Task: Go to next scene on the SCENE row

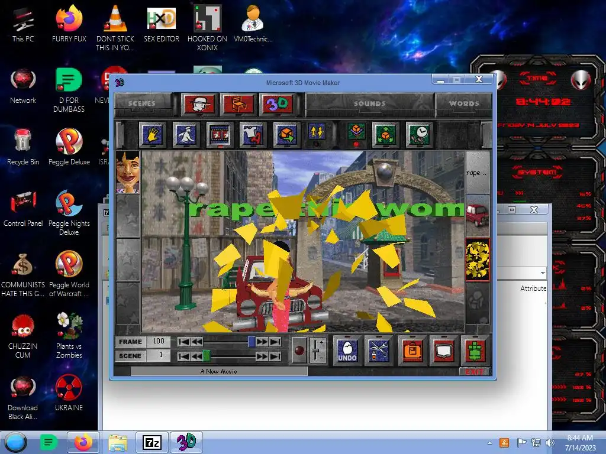Action: (x=262, y=356)
